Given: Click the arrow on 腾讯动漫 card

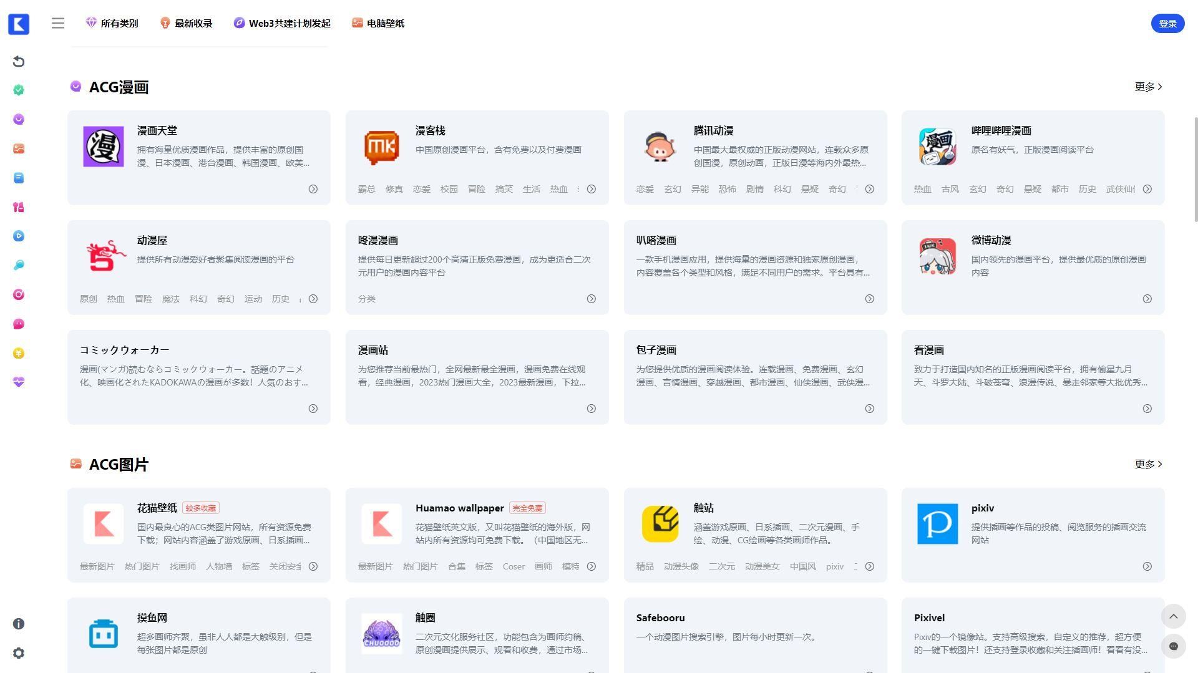Looking at the screenshot, I should click(x=870, y=189).
